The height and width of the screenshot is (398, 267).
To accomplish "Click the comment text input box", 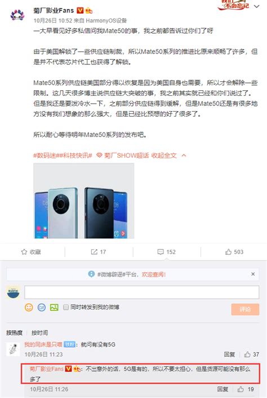I will click(142, 292).
